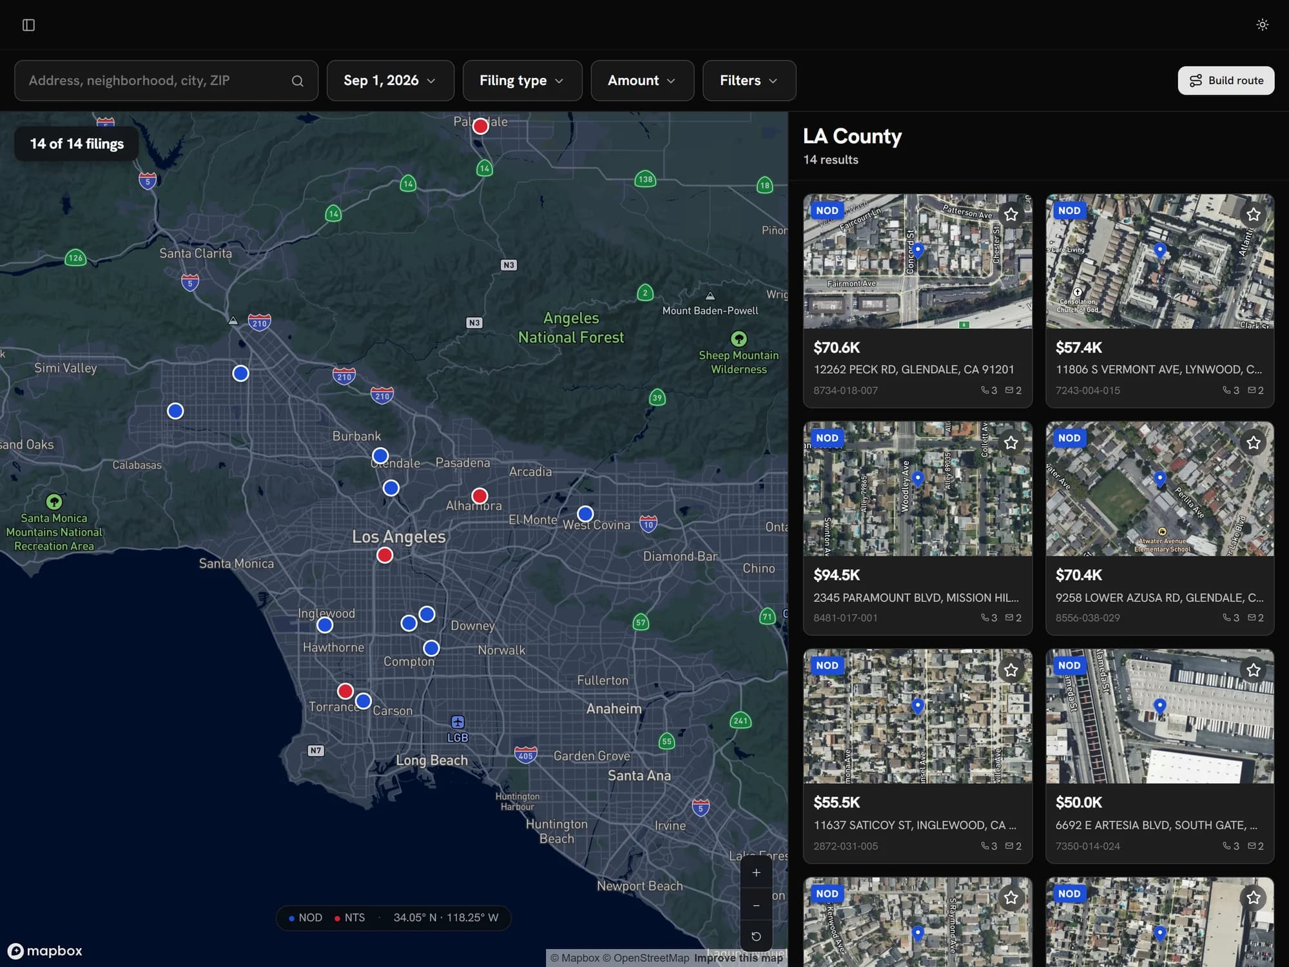Select the red NTS marker near Alhambra
This screenshot has width=1289, height=967.
[x=480, y=496]
